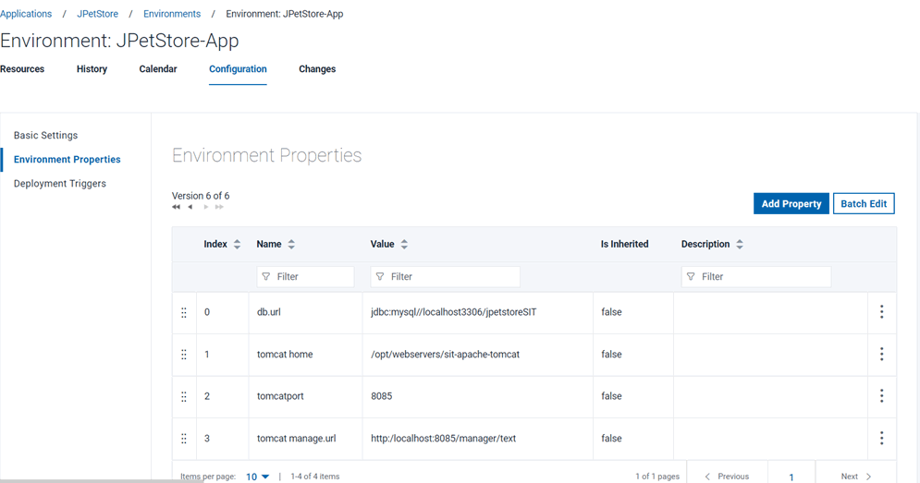Sort by Description column arrows

[740, 245]
